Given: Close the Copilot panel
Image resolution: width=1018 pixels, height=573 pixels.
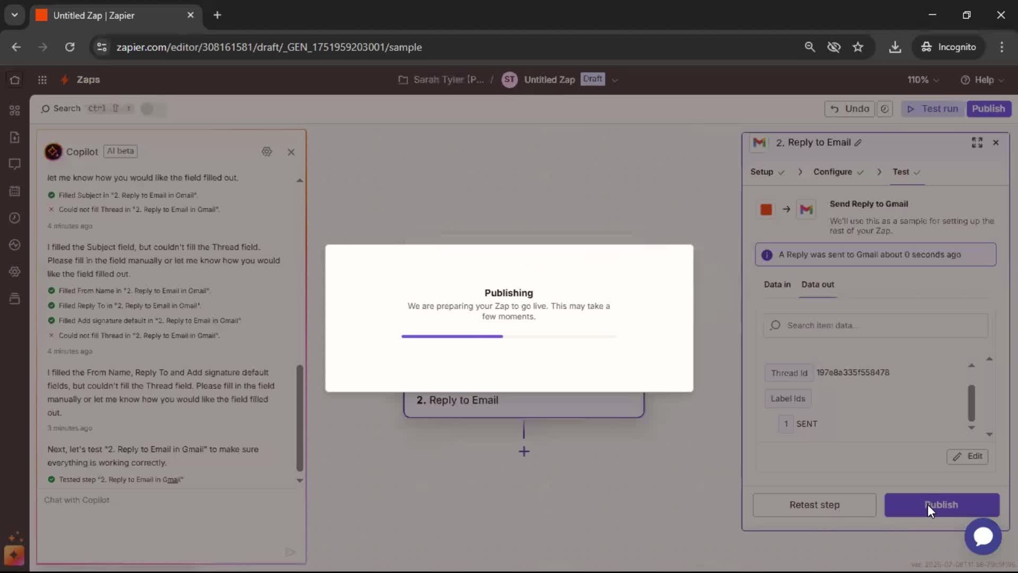Looking at the screenshot, I should tap(291, 152).
